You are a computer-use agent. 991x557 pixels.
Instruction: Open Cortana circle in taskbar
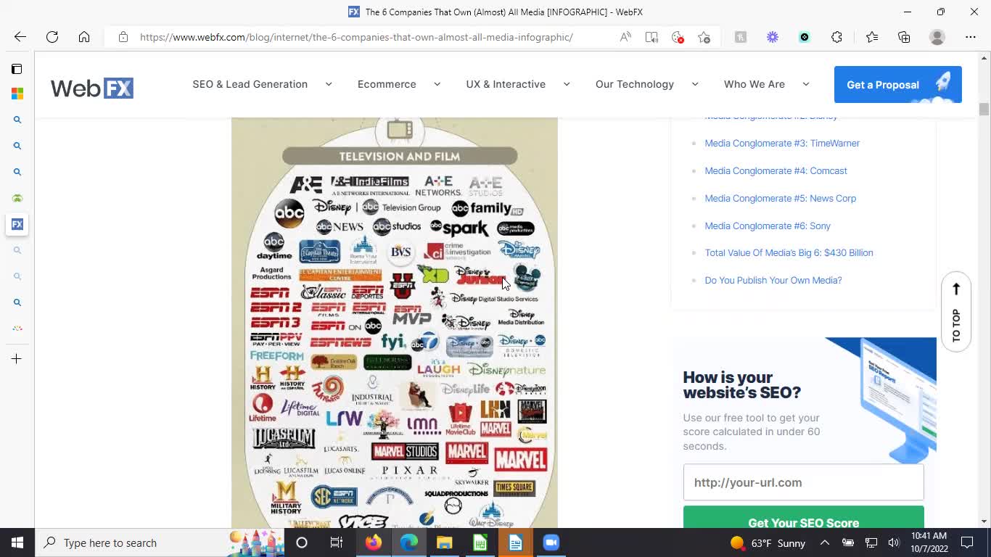[x=302, y=542]
